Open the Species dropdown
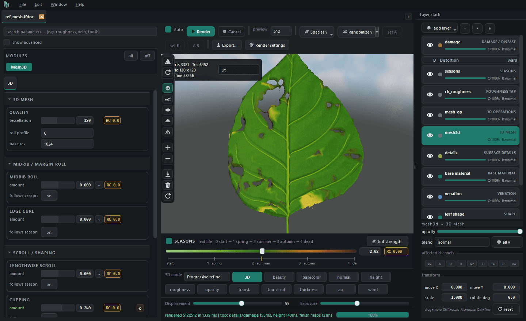526x321 pixels. pos(317,32)
